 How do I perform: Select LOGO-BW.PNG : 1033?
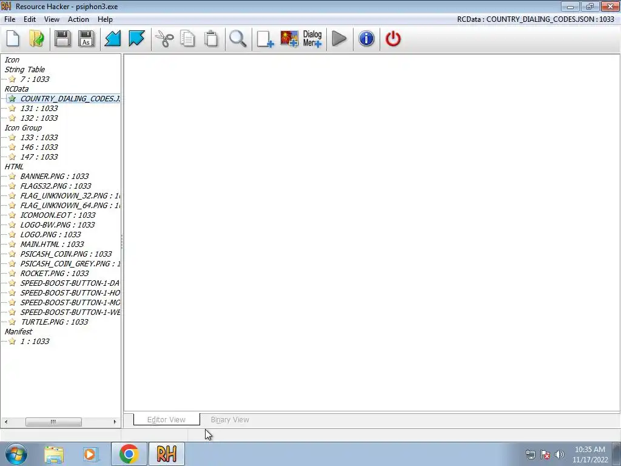point(58,225)
